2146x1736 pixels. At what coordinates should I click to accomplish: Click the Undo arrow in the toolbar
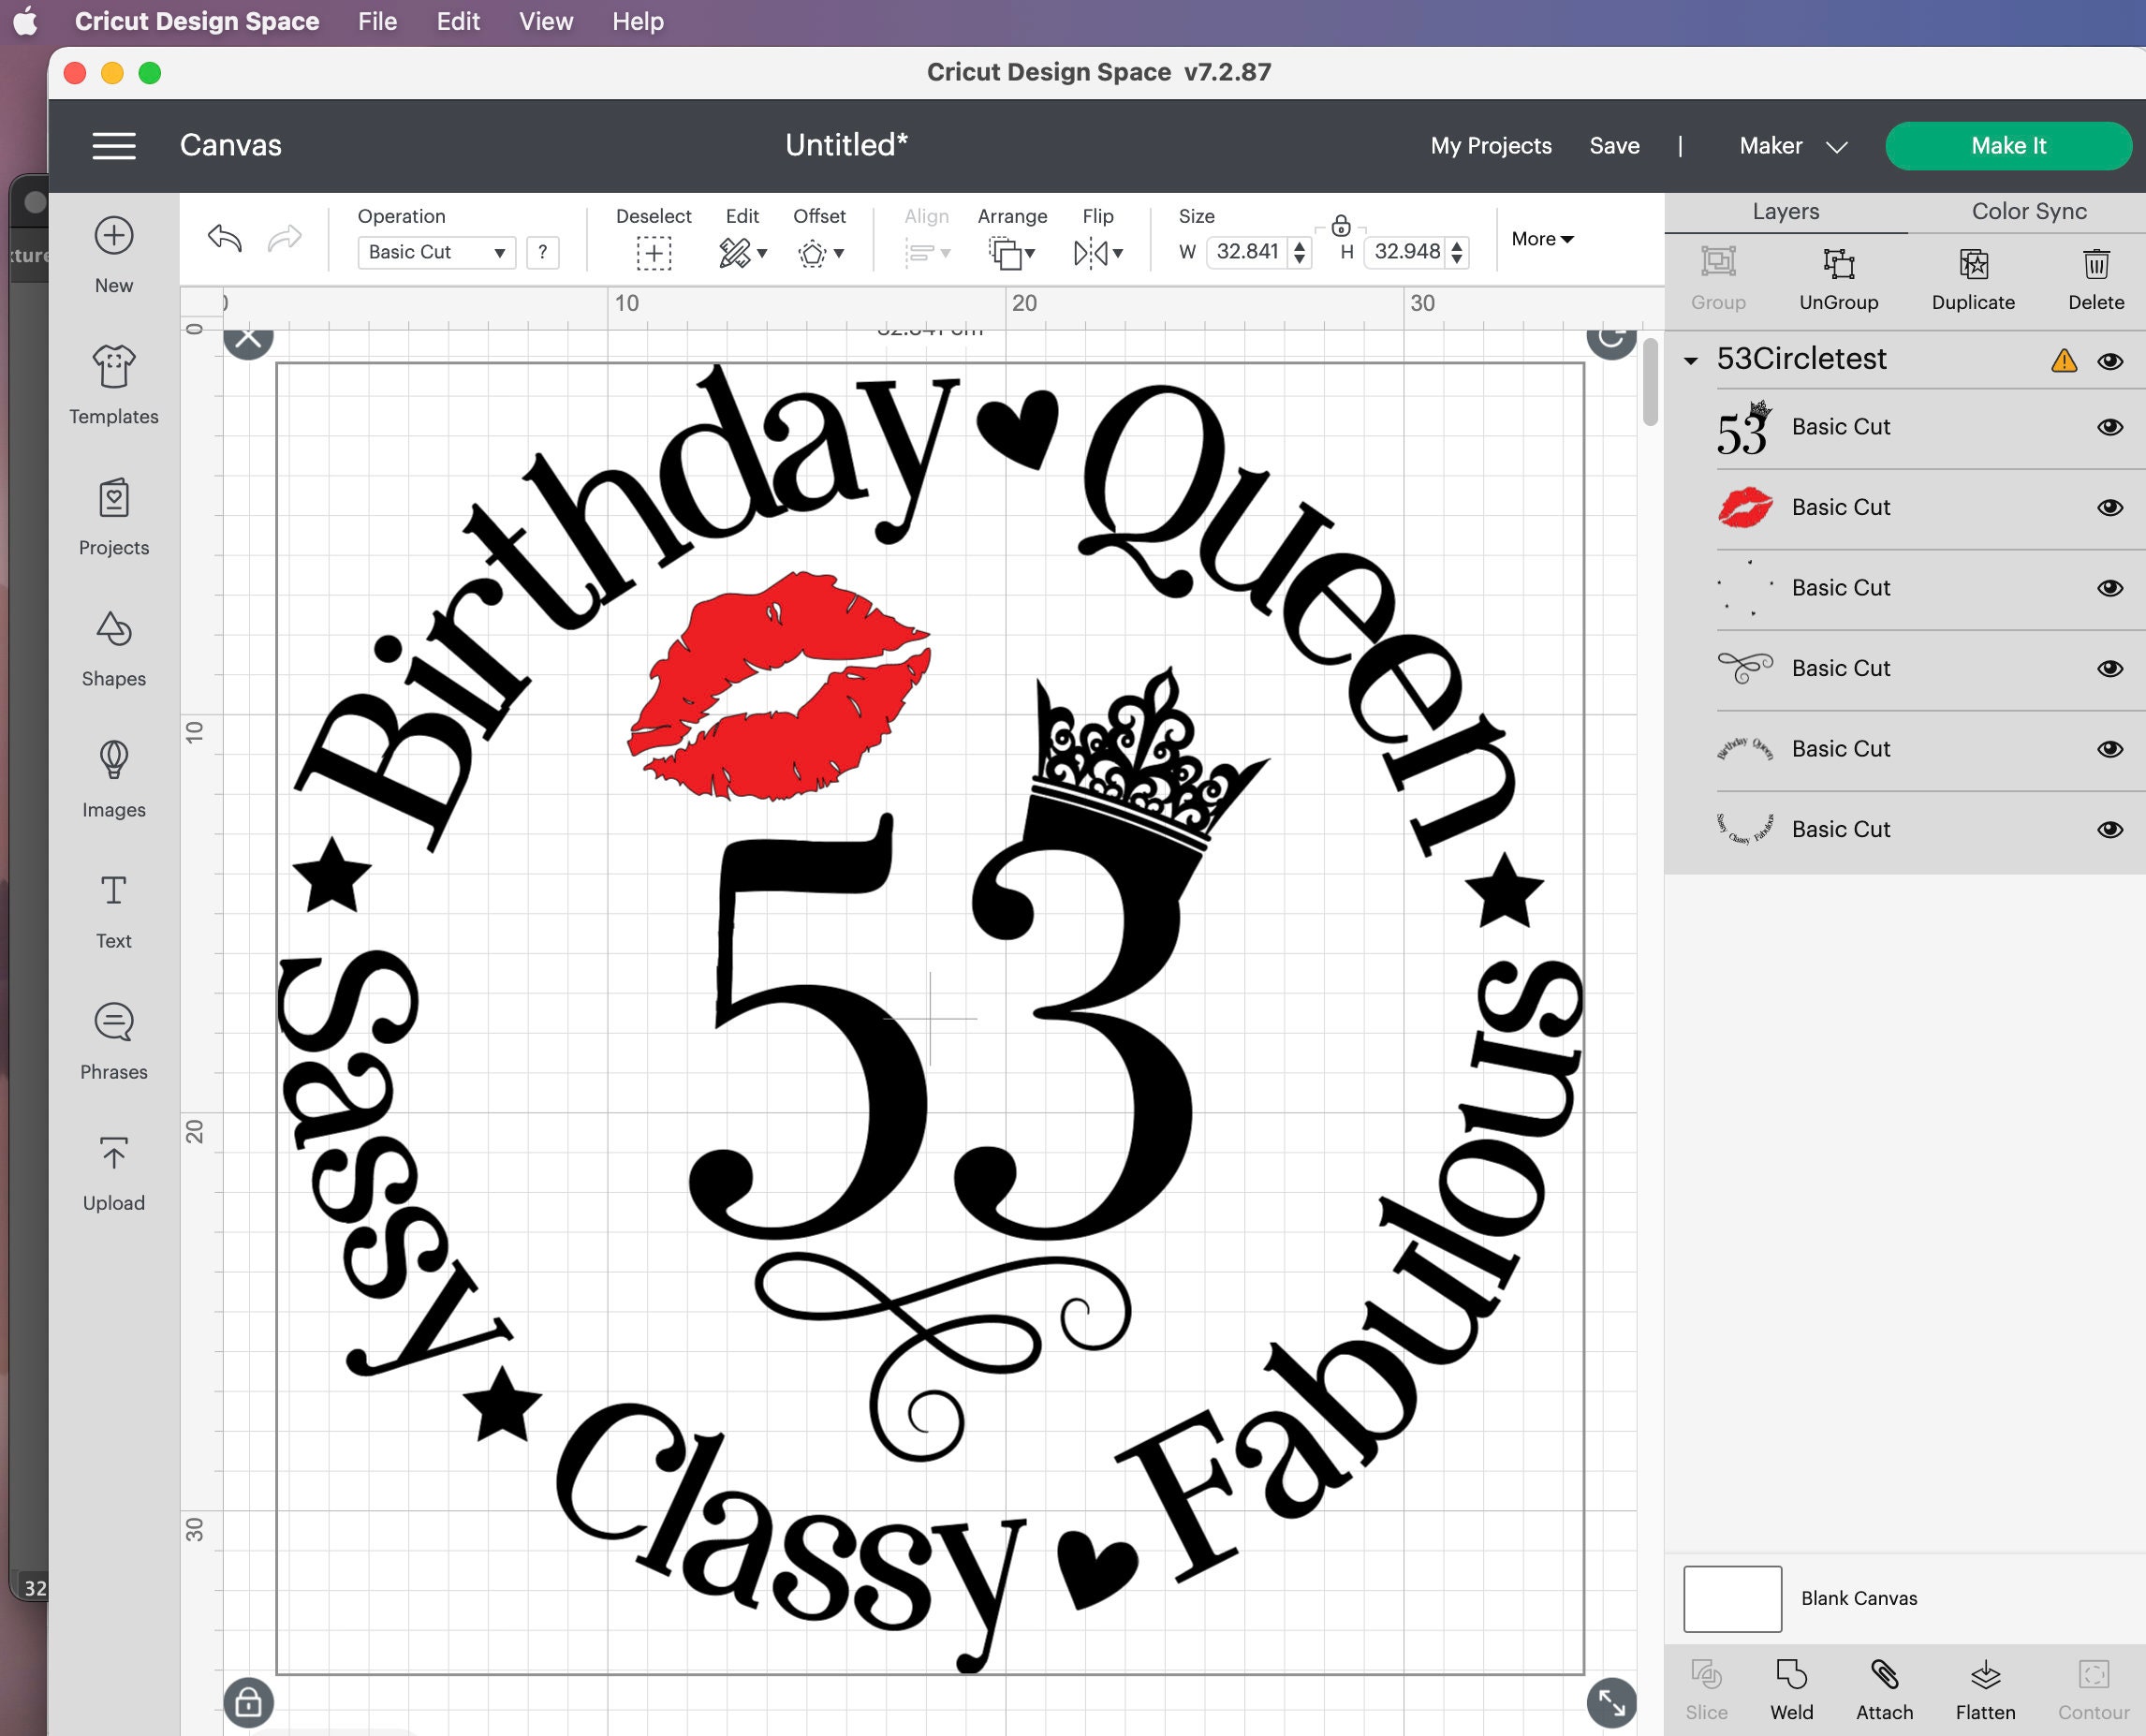tap(225, 238)
